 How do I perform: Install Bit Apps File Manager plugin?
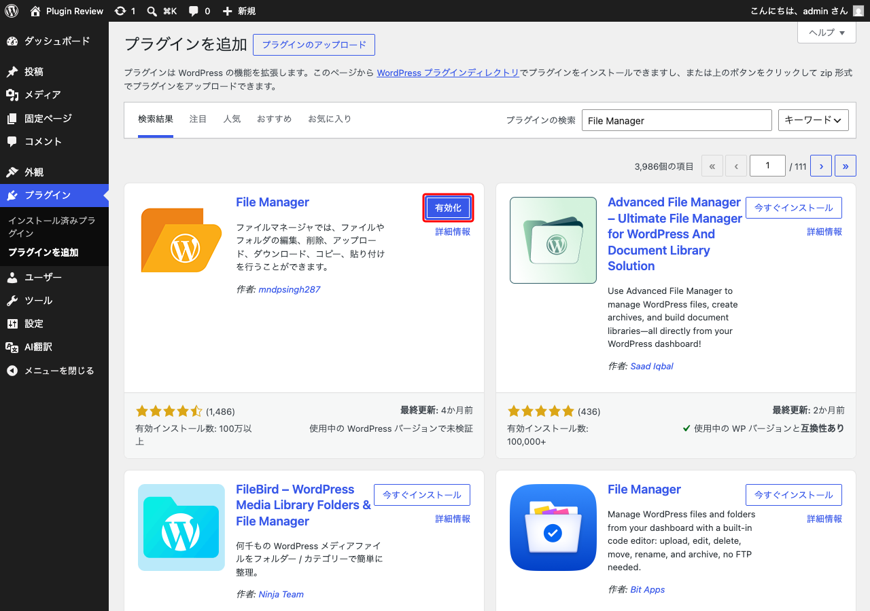point(794,495)
